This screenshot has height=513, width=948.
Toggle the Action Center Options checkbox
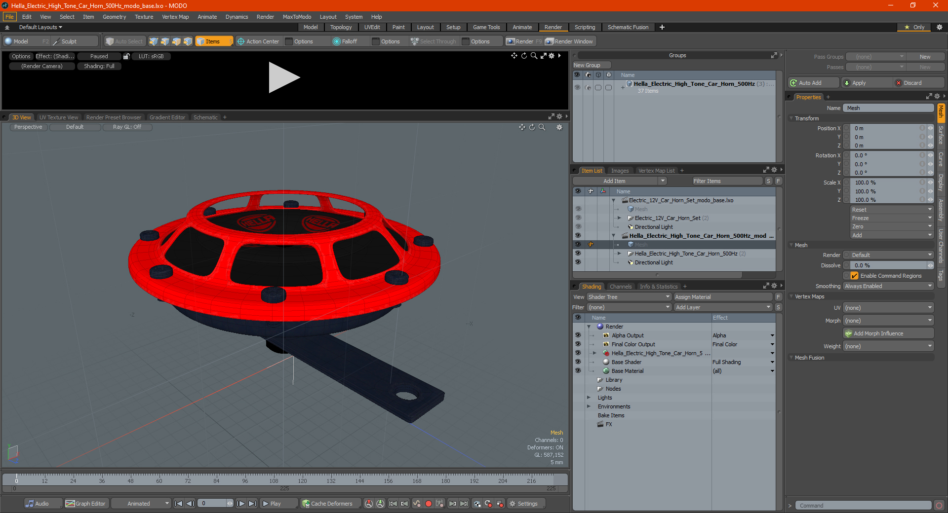point(289,41)
